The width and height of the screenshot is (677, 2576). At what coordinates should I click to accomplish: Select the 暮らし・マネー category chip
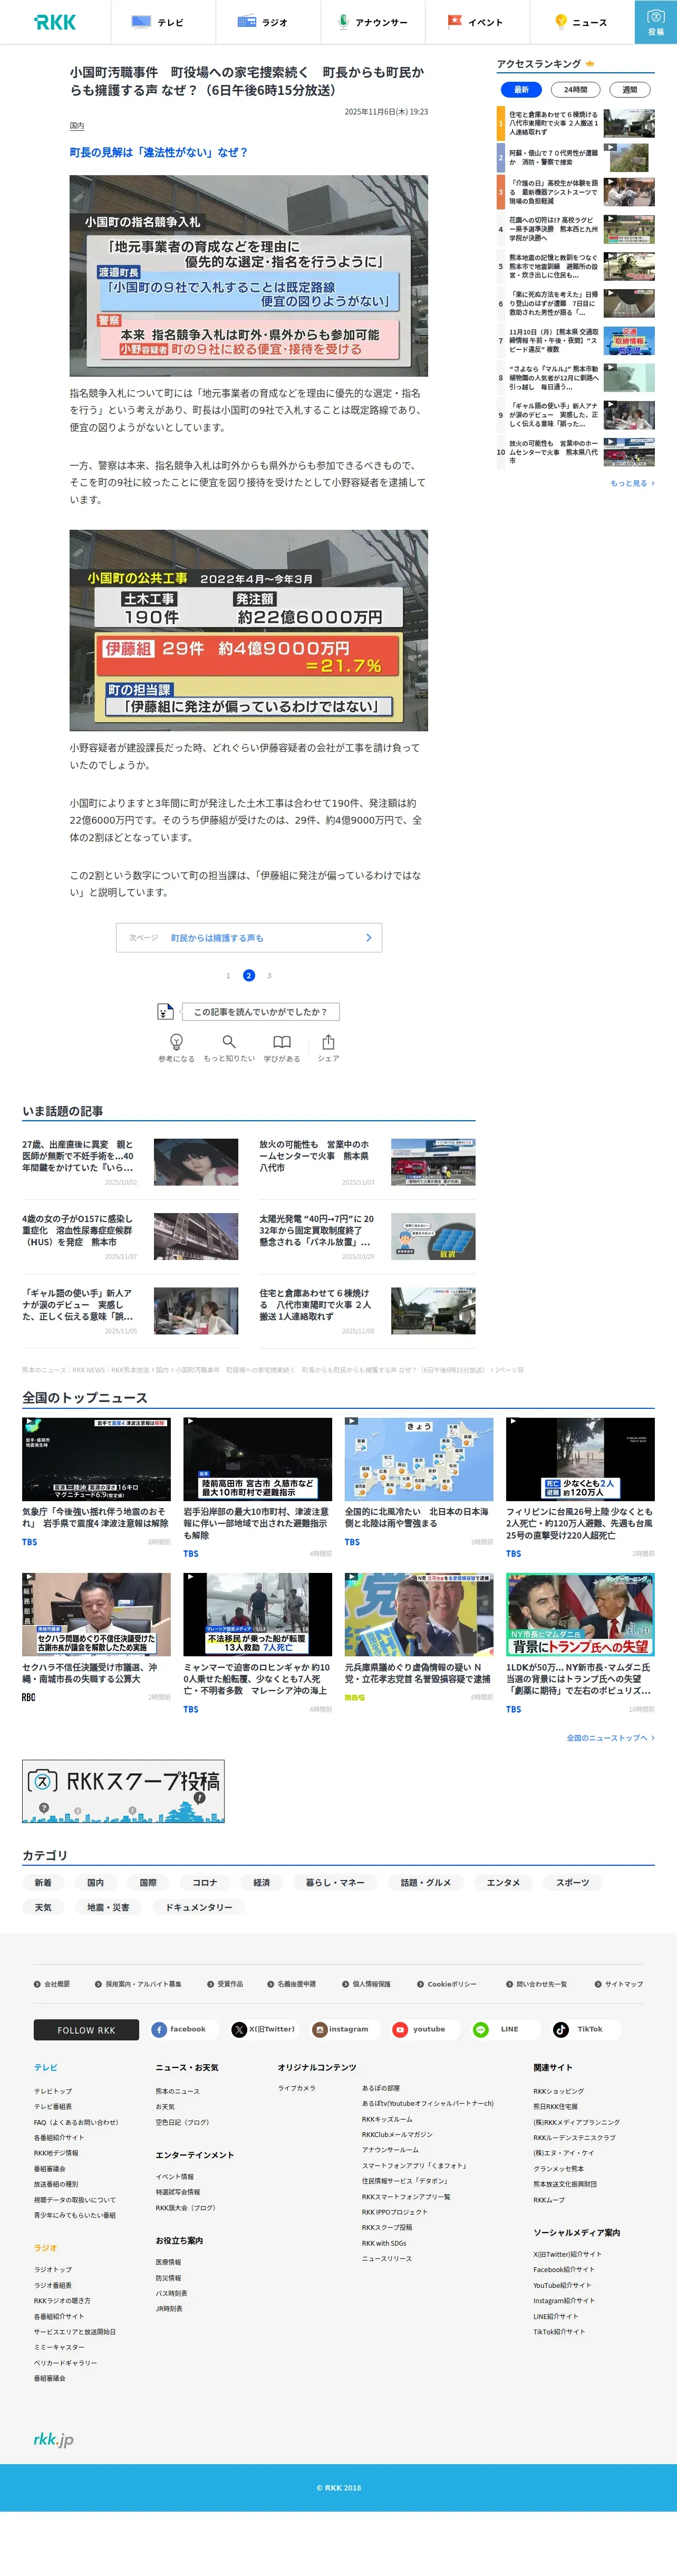pos(335,1882)
